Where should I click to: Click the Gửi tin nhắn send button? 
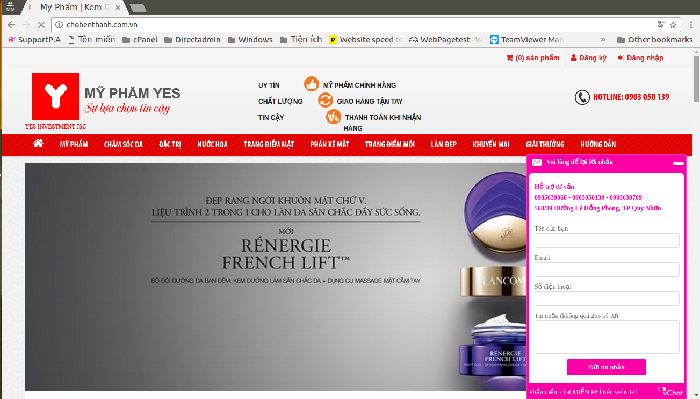[x=607, y=367]
